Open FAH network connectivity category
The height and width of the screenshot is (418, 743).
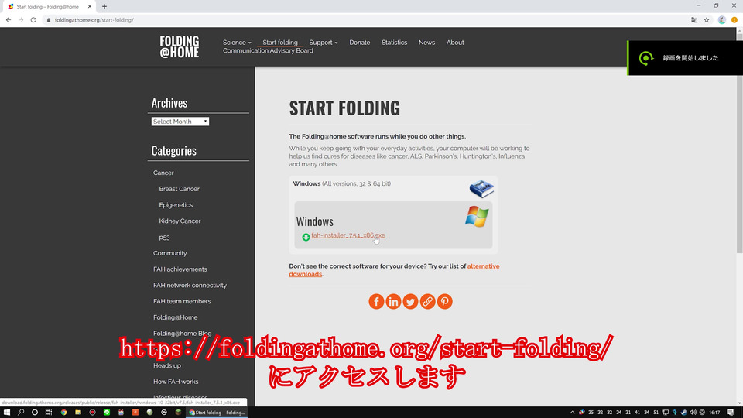click(x=190, y=286)
